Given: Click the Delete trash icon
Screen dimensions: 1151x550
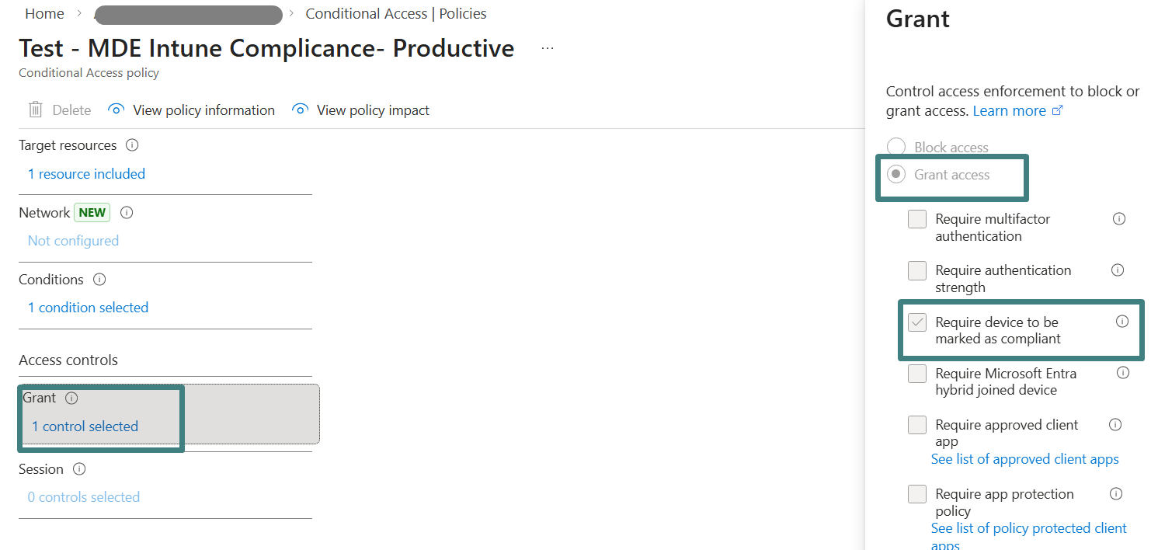Looking at the screenshot, I should [35, 110].
